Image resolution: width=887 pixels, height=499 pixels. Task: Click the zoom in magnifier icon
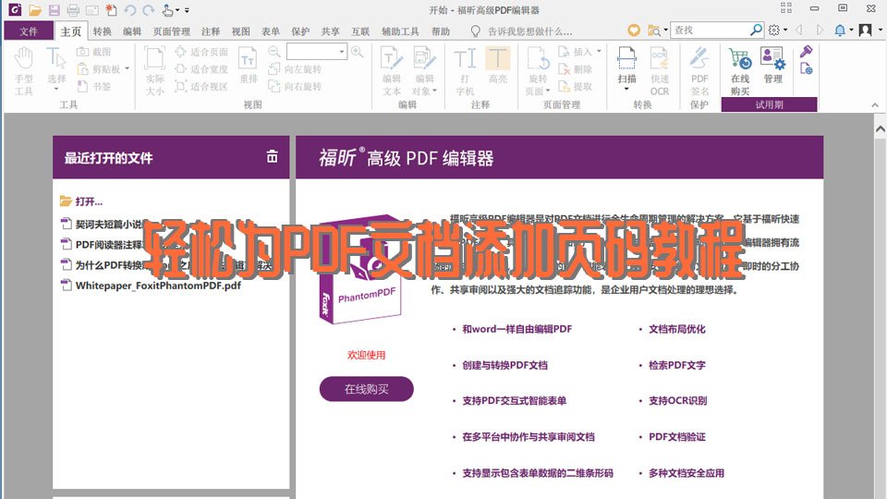click(x=357, y=52)
